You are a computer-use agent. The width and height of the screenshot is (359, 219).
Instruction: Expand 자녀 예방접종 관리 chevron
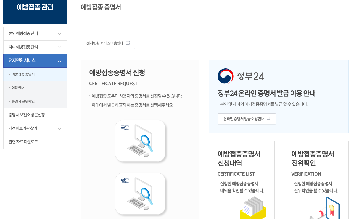pyautogui.click(x=59, y=47)
